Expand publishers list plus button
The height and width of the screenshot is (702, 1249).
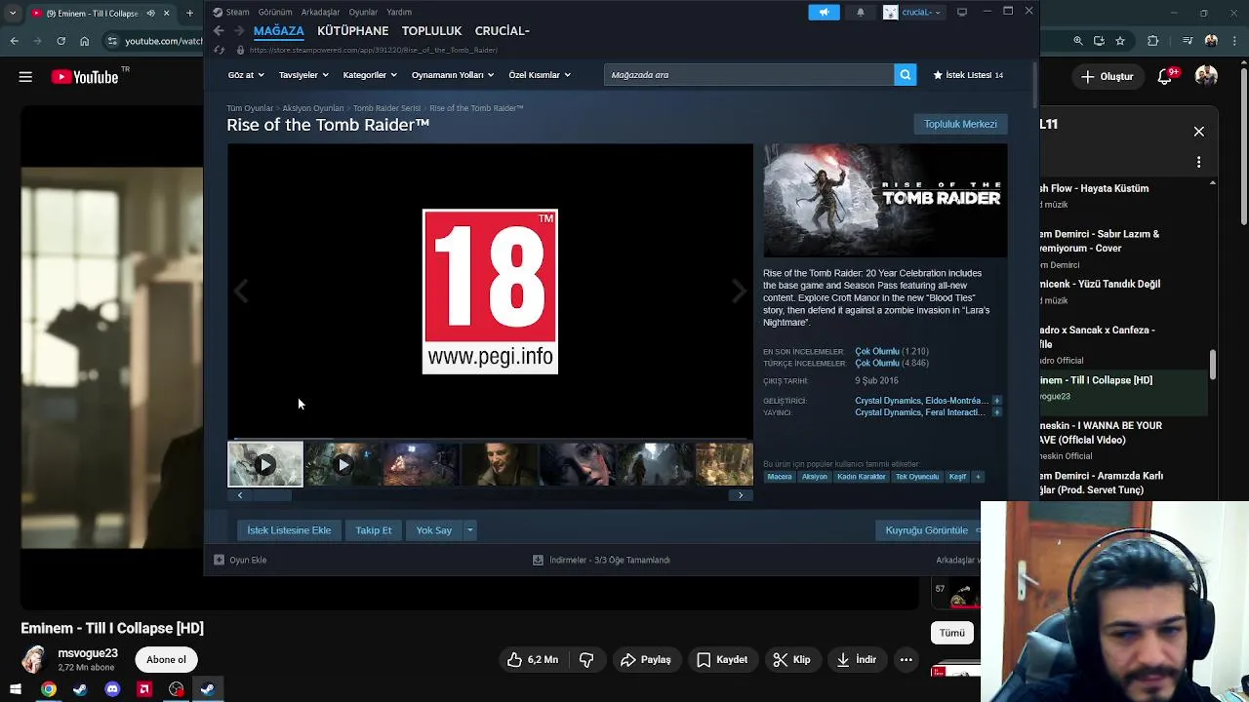click(x=996, y=412)
